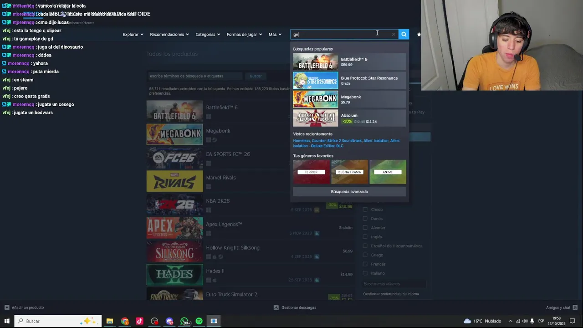The height and width of the screenshot is (328, 583).
Task: Open Hades II in the results list
Action: pyautogui.click(x=250, y=275)
